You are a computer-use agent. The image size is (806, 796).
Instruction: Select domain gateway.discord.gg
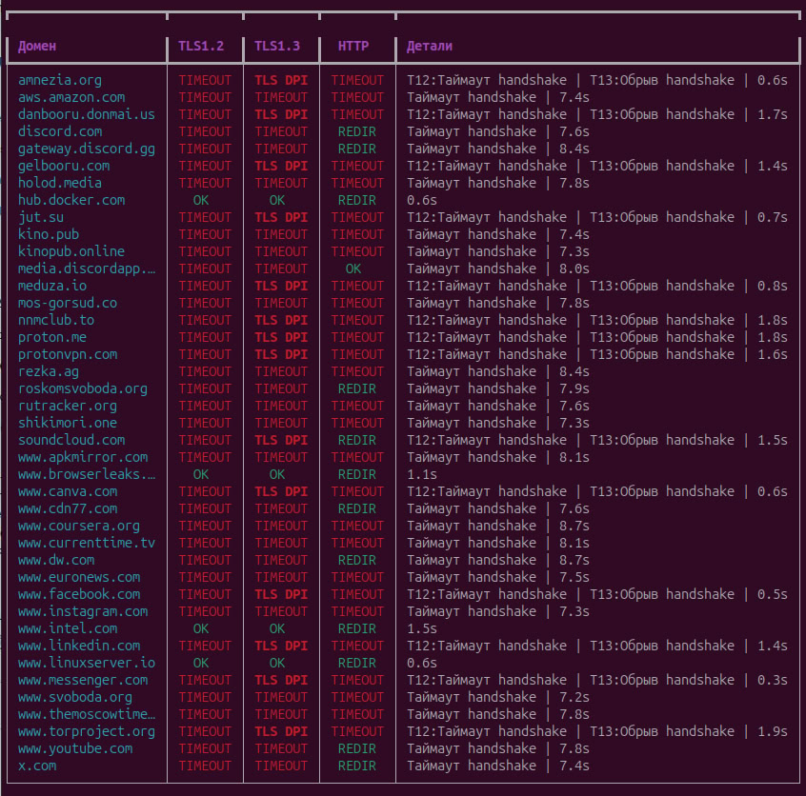coord(87,149)
